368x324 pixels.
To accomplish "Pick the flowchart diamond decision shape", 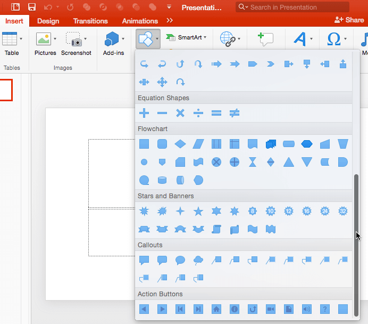I will coord(180,144).
